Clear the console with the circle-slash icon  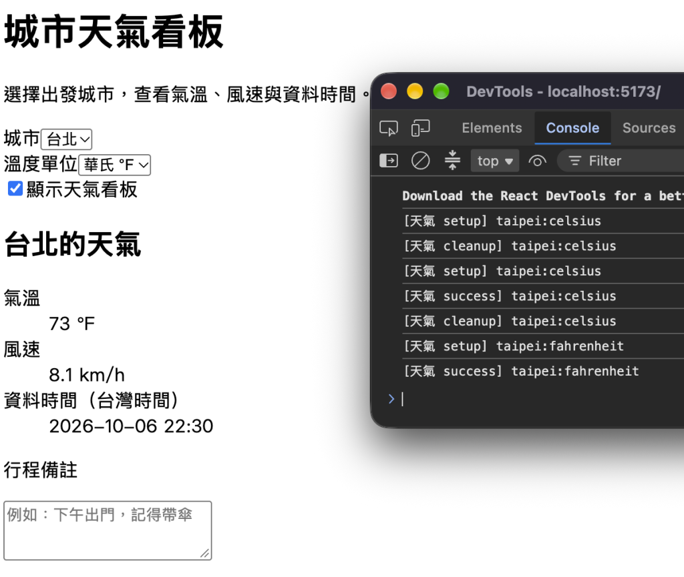(x=421, y=161)
